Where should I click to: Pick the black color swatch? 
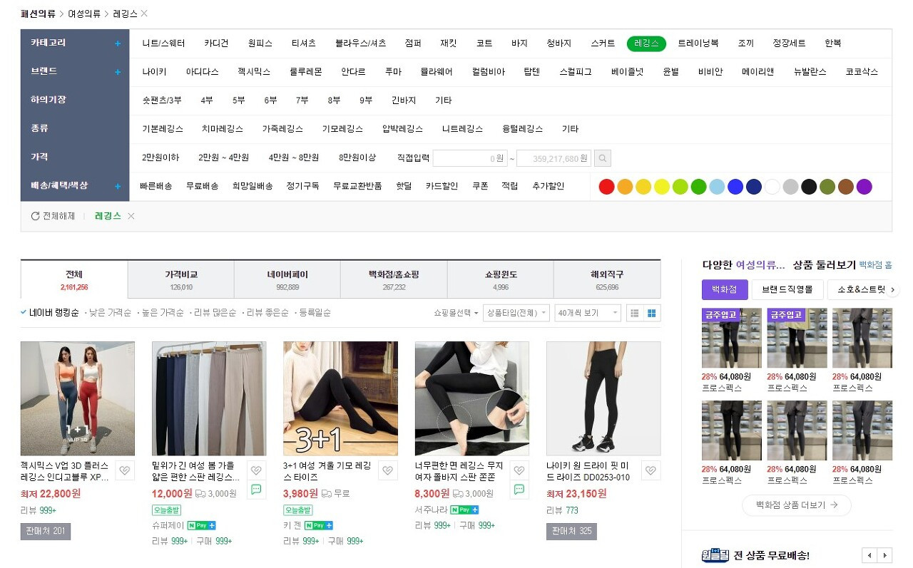click(809, 187)
